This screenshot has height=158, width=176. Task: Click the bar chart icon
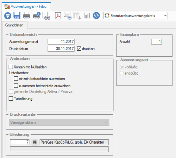coord(87,16)
